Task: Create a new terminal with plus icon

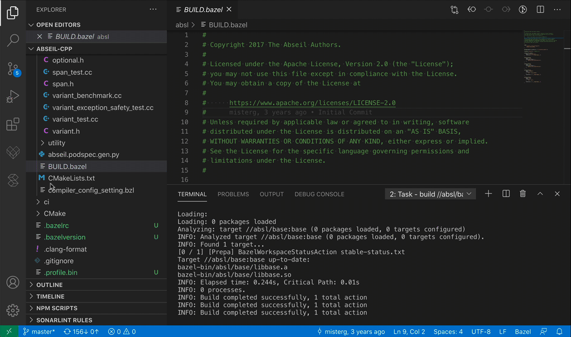Action: click(488, 194)
